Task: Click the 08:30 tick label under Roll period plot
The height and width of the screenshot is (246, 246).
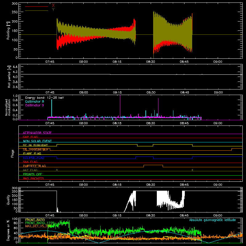Action: coord(151,93)
